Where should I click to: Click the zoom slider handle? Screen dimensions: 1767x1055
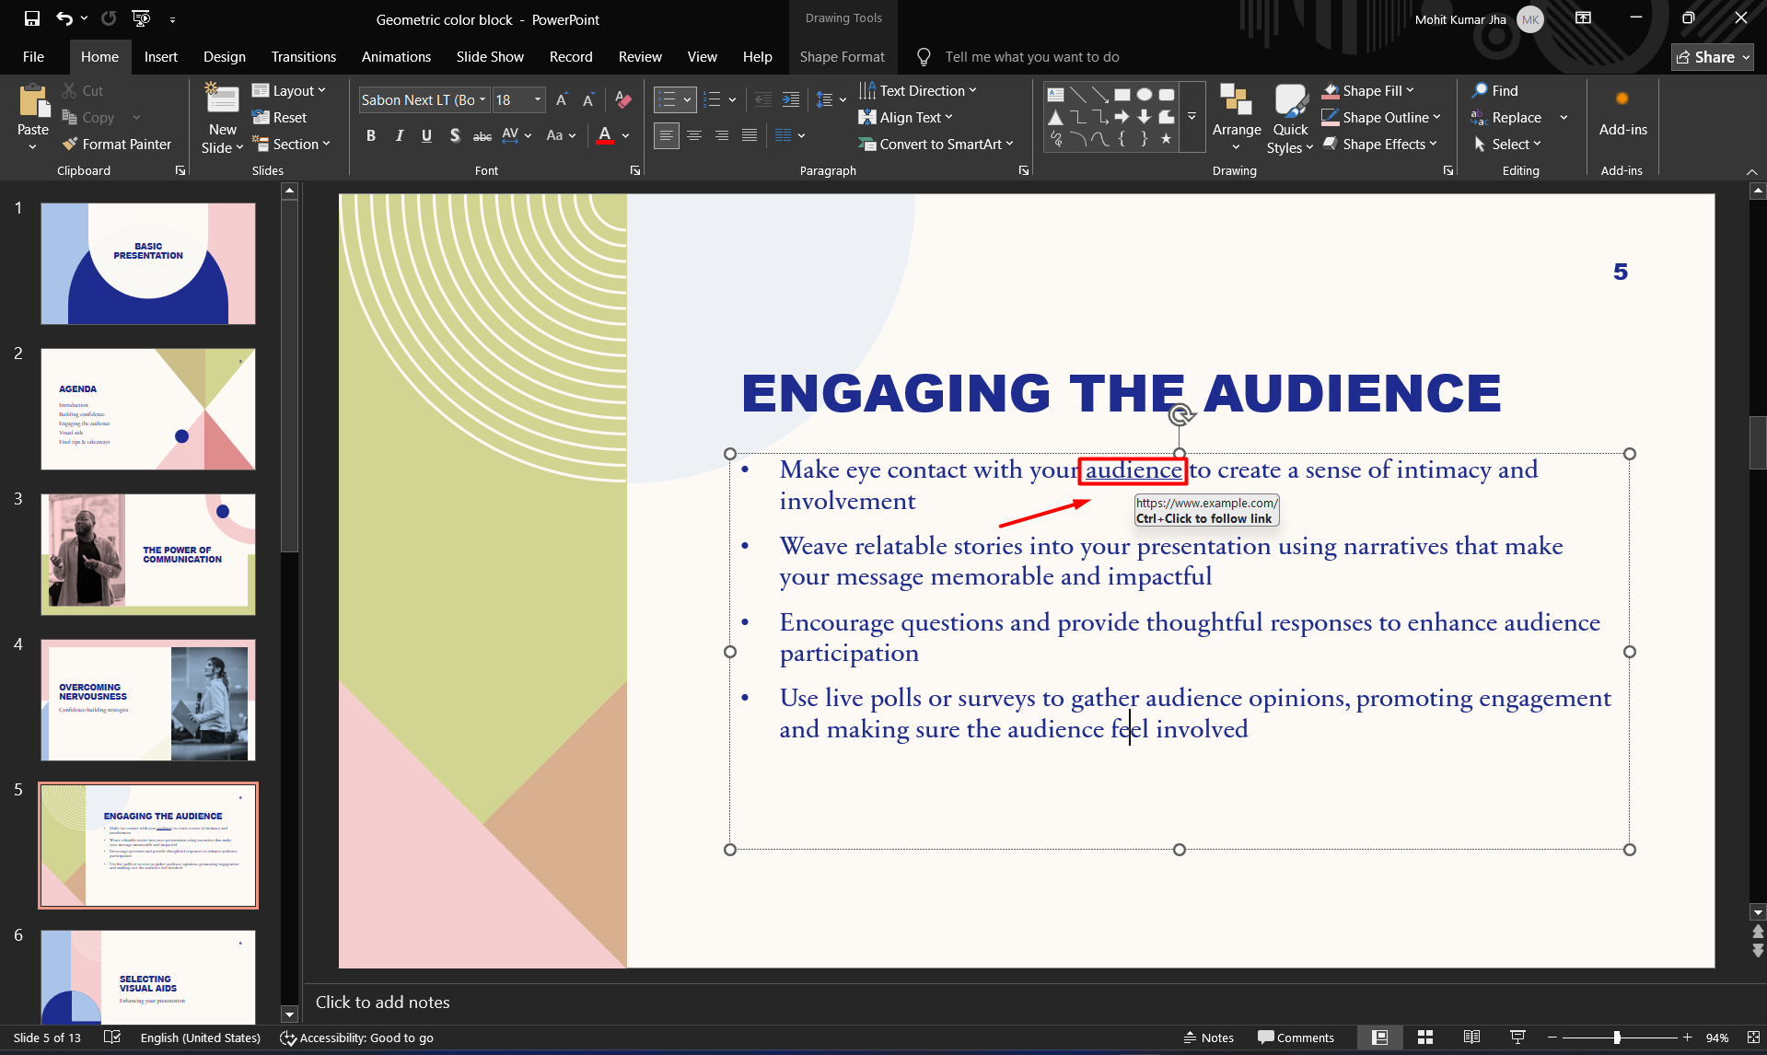[1617, 1038]
